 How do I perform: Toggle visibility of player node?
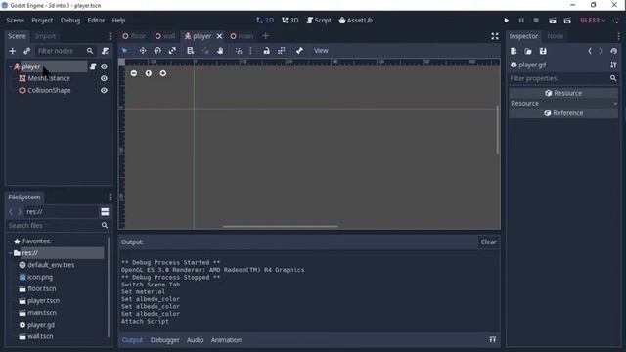[104, 66]
